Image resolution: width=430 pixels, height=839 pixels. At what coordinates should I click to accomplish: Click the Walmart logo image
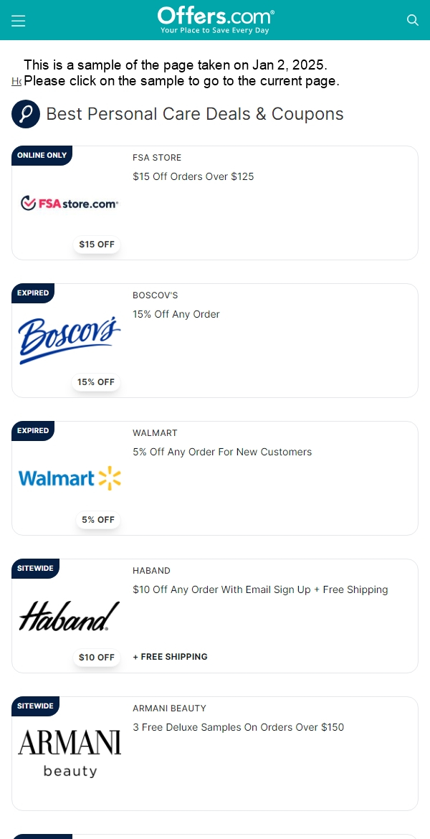(70, 478)
